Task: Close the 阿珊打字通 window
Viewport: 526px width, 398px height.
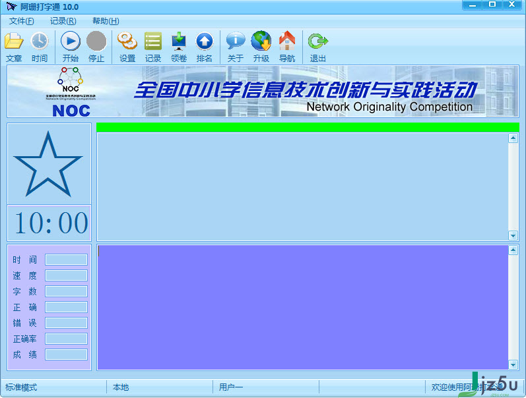Action: point(512,5)
